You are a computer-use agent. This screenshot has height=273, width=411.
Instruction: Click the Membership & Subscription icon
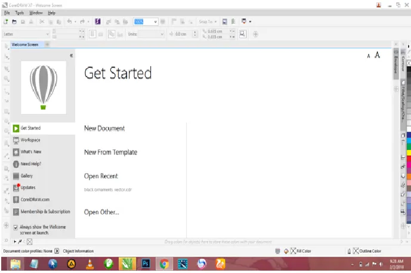coord(16,212)
